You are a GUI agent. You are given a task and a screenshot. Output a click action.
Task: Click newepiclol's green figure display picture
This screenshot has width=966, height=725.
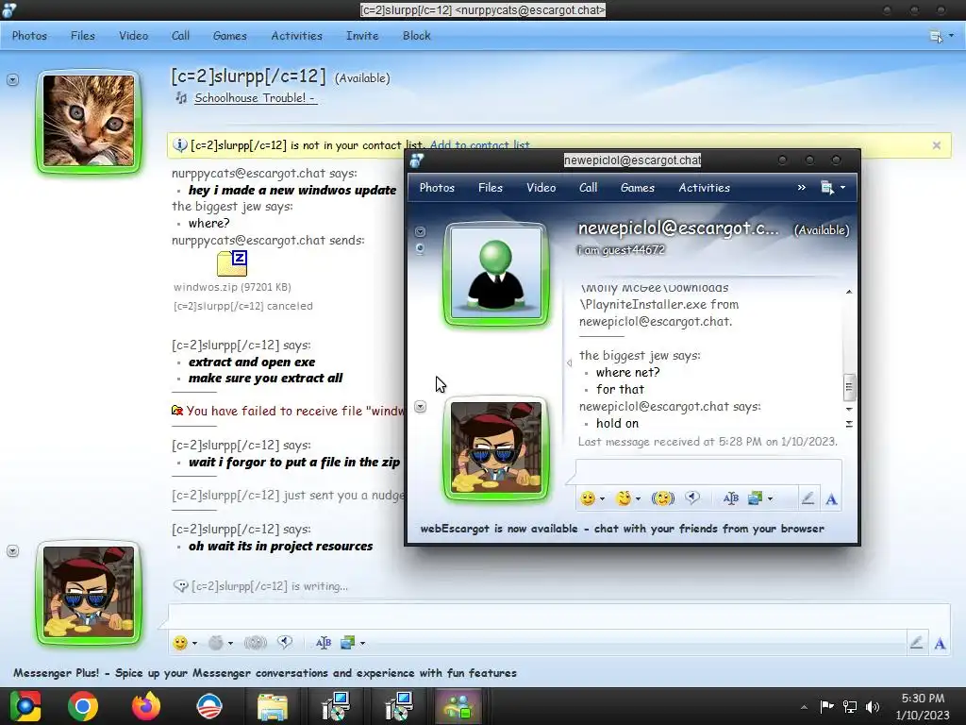(496, 274)
